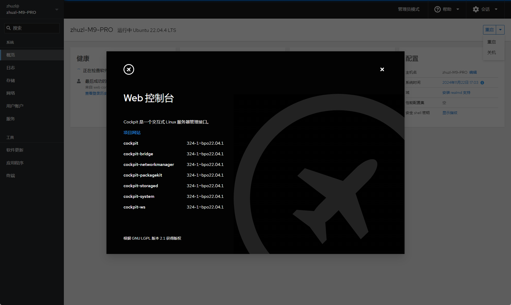The height and width of the screenshot is (305, 511).
Task: Click the help question-mark icon
Action: (437, 9)
